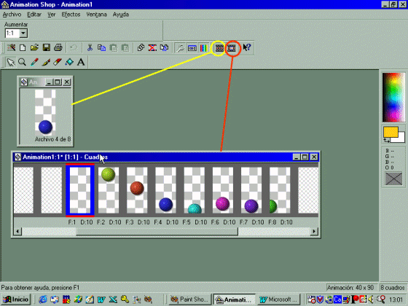
Task: Click the Inicio start button
Action: (16, 299)
